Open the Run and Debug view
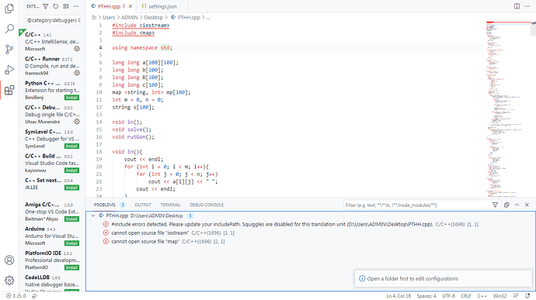 [9, 70]
